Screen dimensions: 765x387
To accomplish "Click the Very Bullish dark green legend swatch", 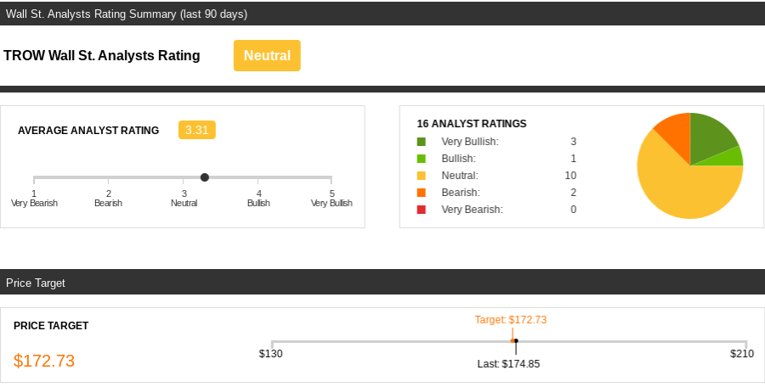I will [x=421, y=142].
